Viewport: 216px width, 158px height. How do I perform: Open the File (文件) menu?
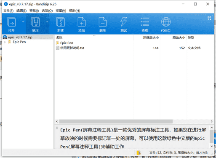[x=8, y=11]
